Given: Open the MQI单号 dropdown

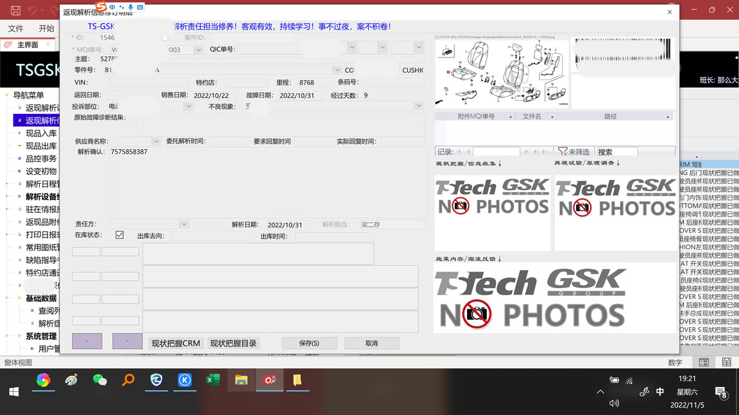Looking at the screenshot, I should pos(198,50).
